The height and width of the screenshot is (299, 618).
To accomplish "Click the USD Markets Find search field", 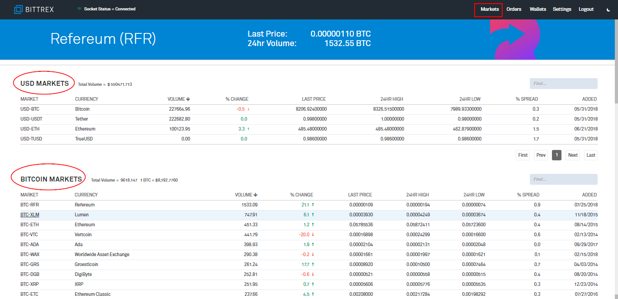I will click(x=564, y=84).
